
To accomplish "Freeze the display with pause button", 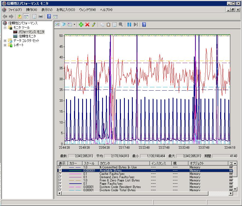I will tap(129, 25).
